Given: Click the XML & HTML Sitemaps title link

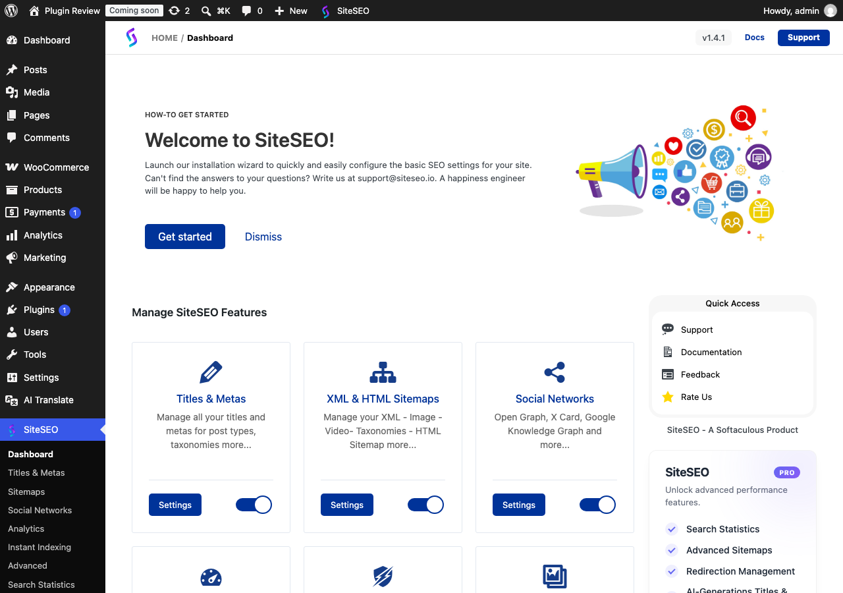Looking at the screenshot, I should pyautogui.click(x=383, y=399).
